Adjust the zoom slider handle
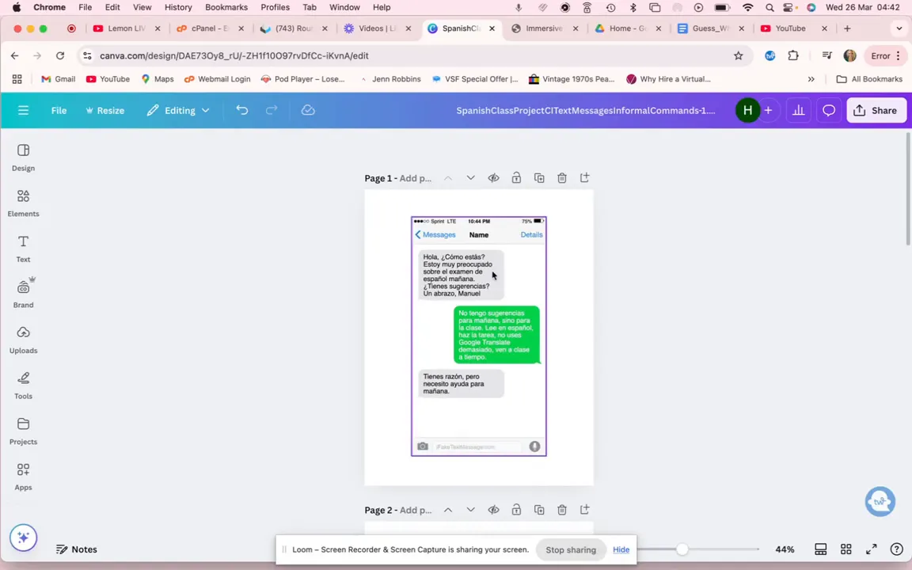912x570 pixels. click(x=682, y=549)
